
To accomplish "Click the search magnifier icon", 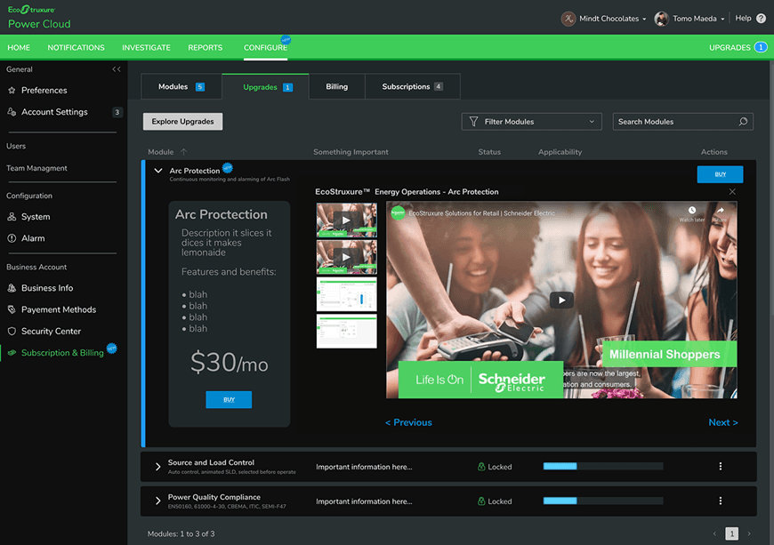I will pos(743,121).
